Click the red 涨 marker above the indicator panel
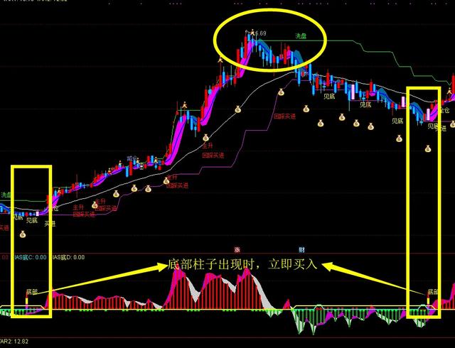The height and width of the screenshot is (348, 455). pos(237,250)
